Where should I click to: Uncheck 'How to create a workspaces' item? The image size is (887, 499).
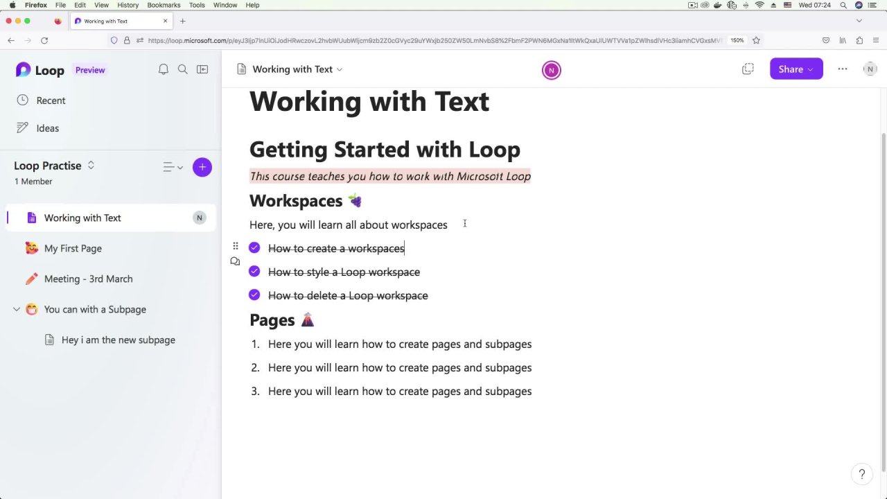pos(254,248)
